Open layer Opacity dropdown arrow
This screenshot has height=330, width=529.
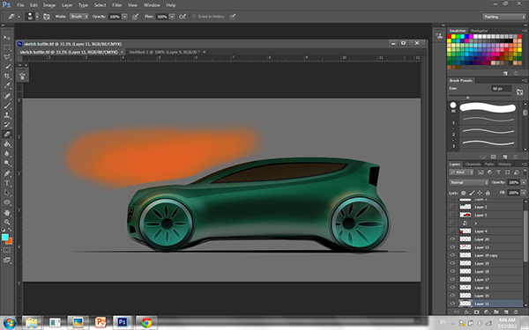(523, 182)
